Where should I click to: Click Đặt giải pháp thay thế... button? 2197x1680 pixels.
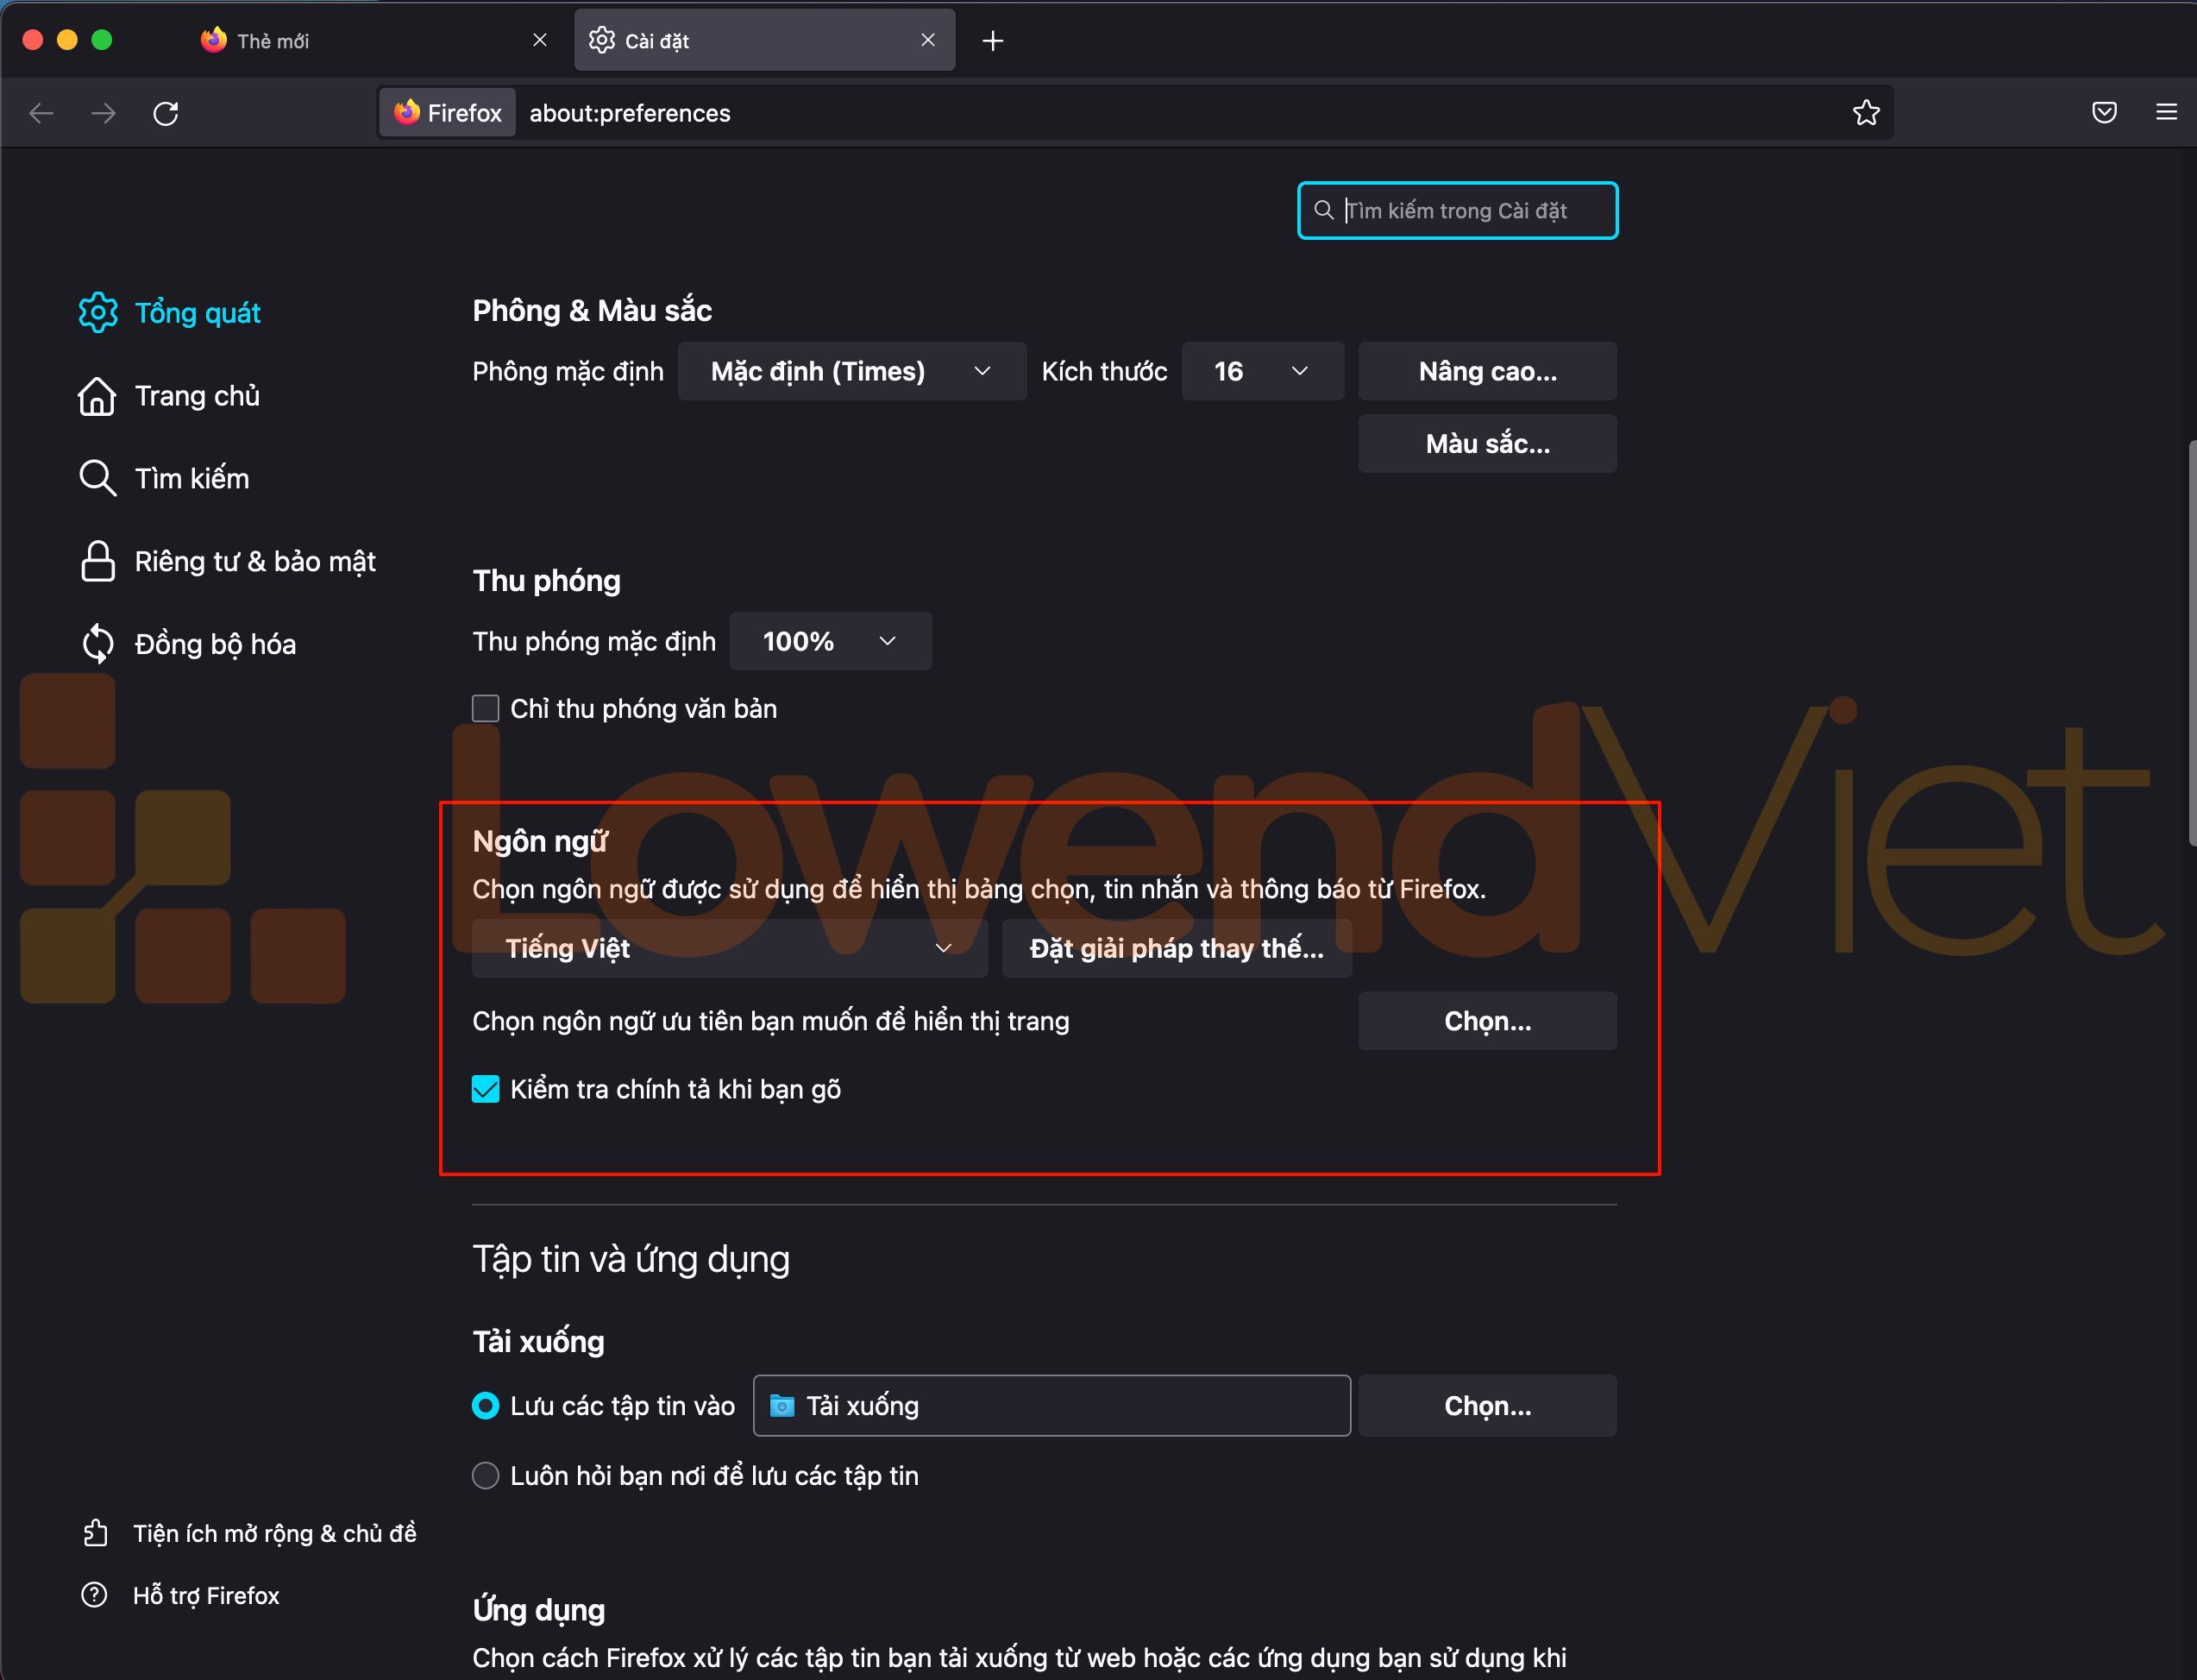point(1177,948)
